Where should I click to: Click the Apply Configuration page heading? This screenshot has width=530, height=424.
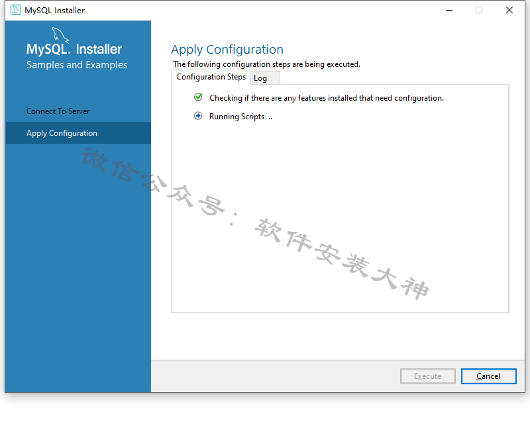[x=227, y=50]
